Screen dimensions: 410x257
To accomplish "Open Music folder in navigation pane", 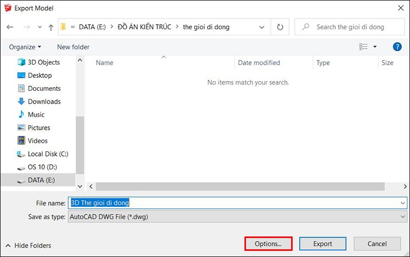I will coord(36,114).
